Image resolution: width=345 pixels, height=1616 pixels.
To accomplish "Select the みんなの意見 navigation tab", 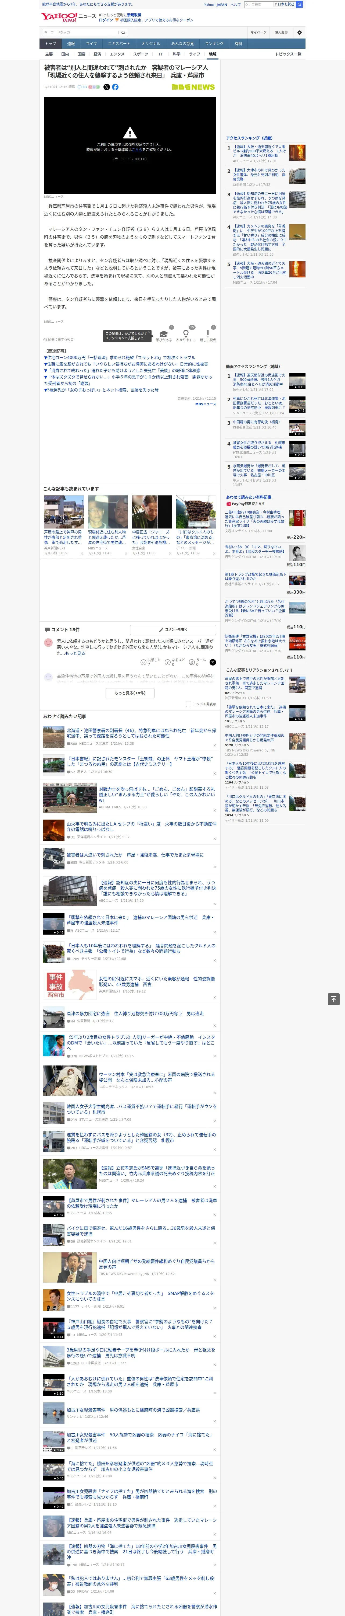I will point(183,44).
